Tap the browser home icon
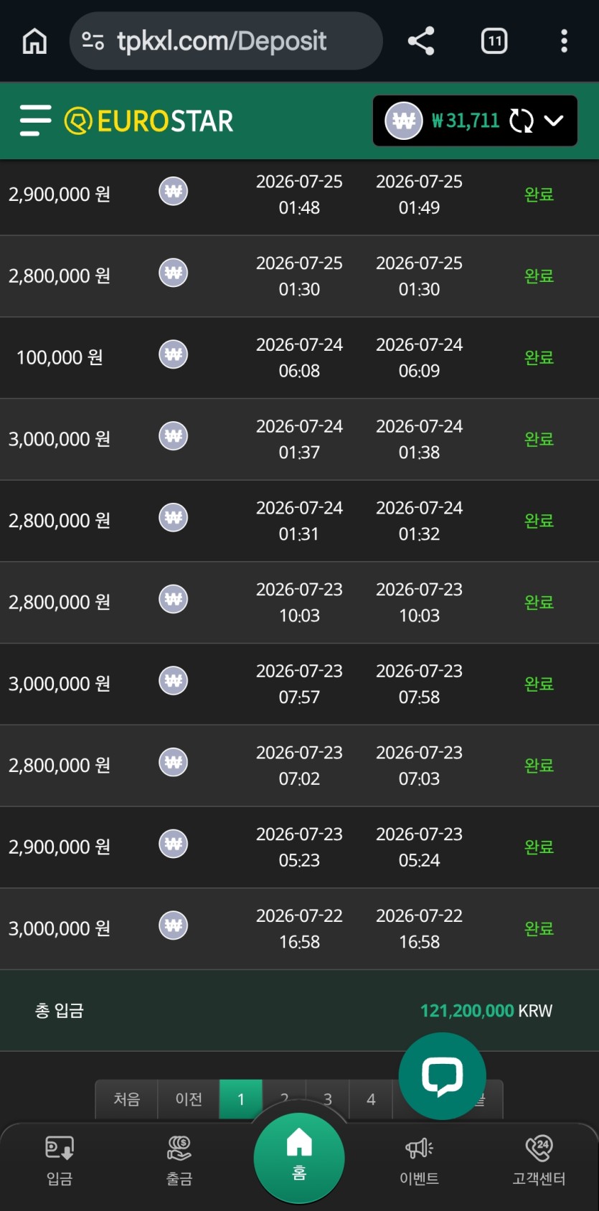The image size is (599, 1211). click(34, 41)
